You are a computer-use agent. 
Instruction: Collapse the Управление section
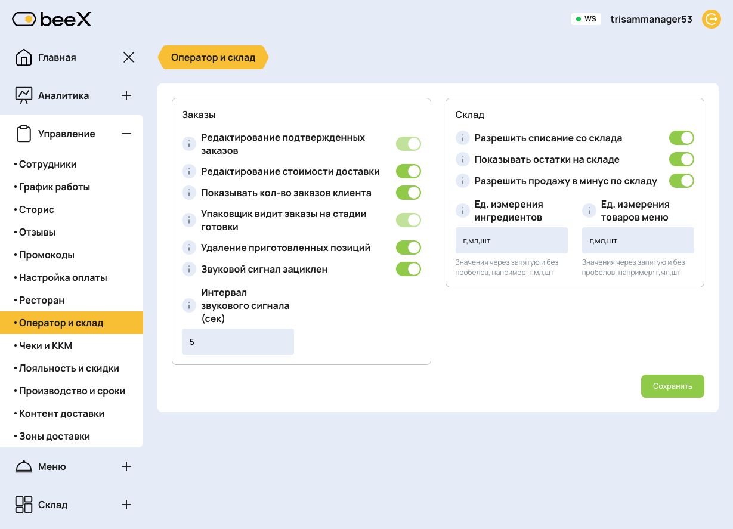[126, 134]
